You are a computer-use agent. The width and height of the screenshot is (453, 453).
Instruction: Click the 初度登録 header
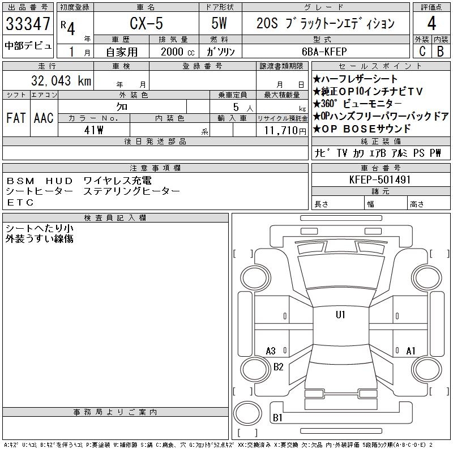click(75, 7)
